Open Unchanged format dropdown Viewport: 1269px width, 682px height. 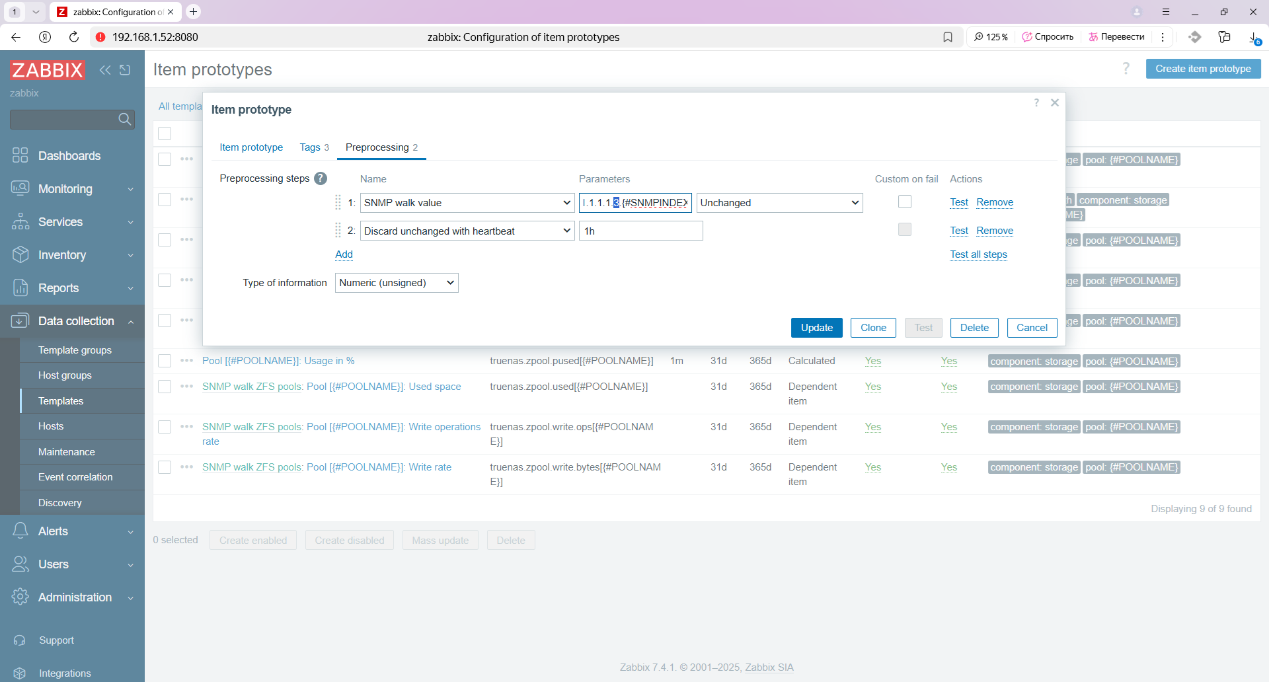click(780, 203)
